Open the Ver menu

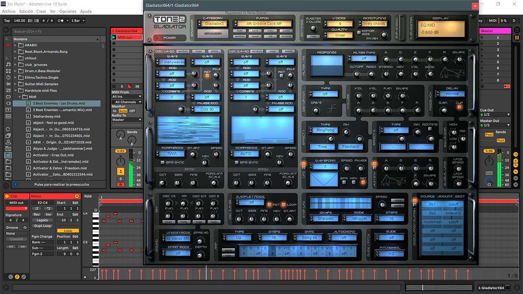[53, 11]
